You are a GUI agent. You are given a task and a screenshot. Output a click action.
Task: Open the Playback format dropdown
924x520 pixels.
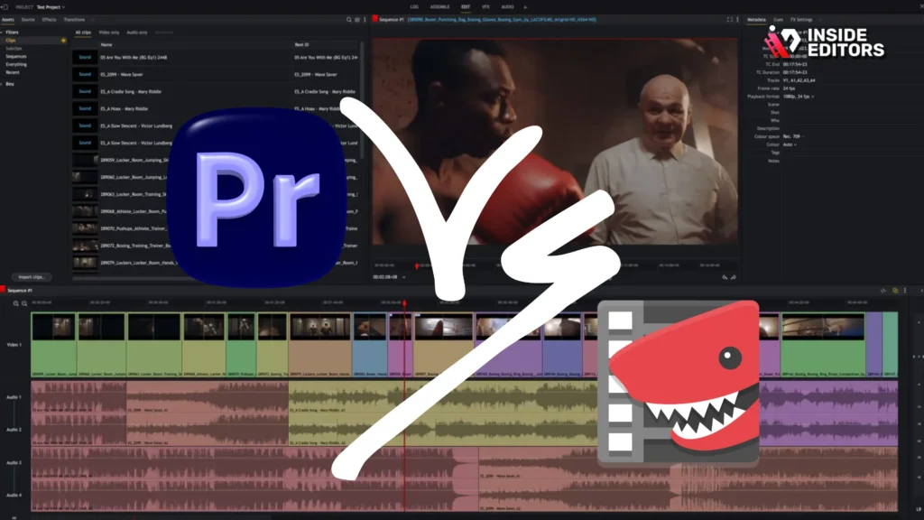tap(799, 96)
